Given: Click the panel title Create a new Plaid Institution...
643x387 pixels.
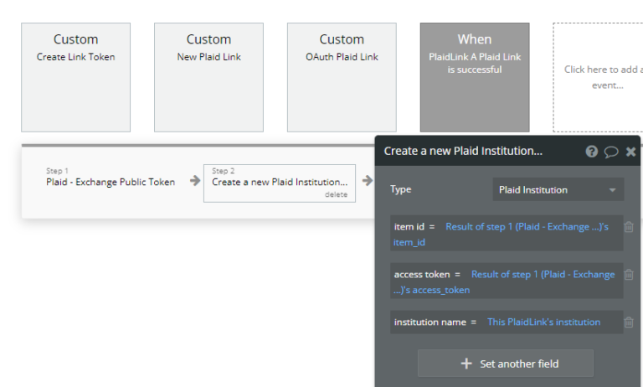Looking at the screenshot, I should point(463,151).
